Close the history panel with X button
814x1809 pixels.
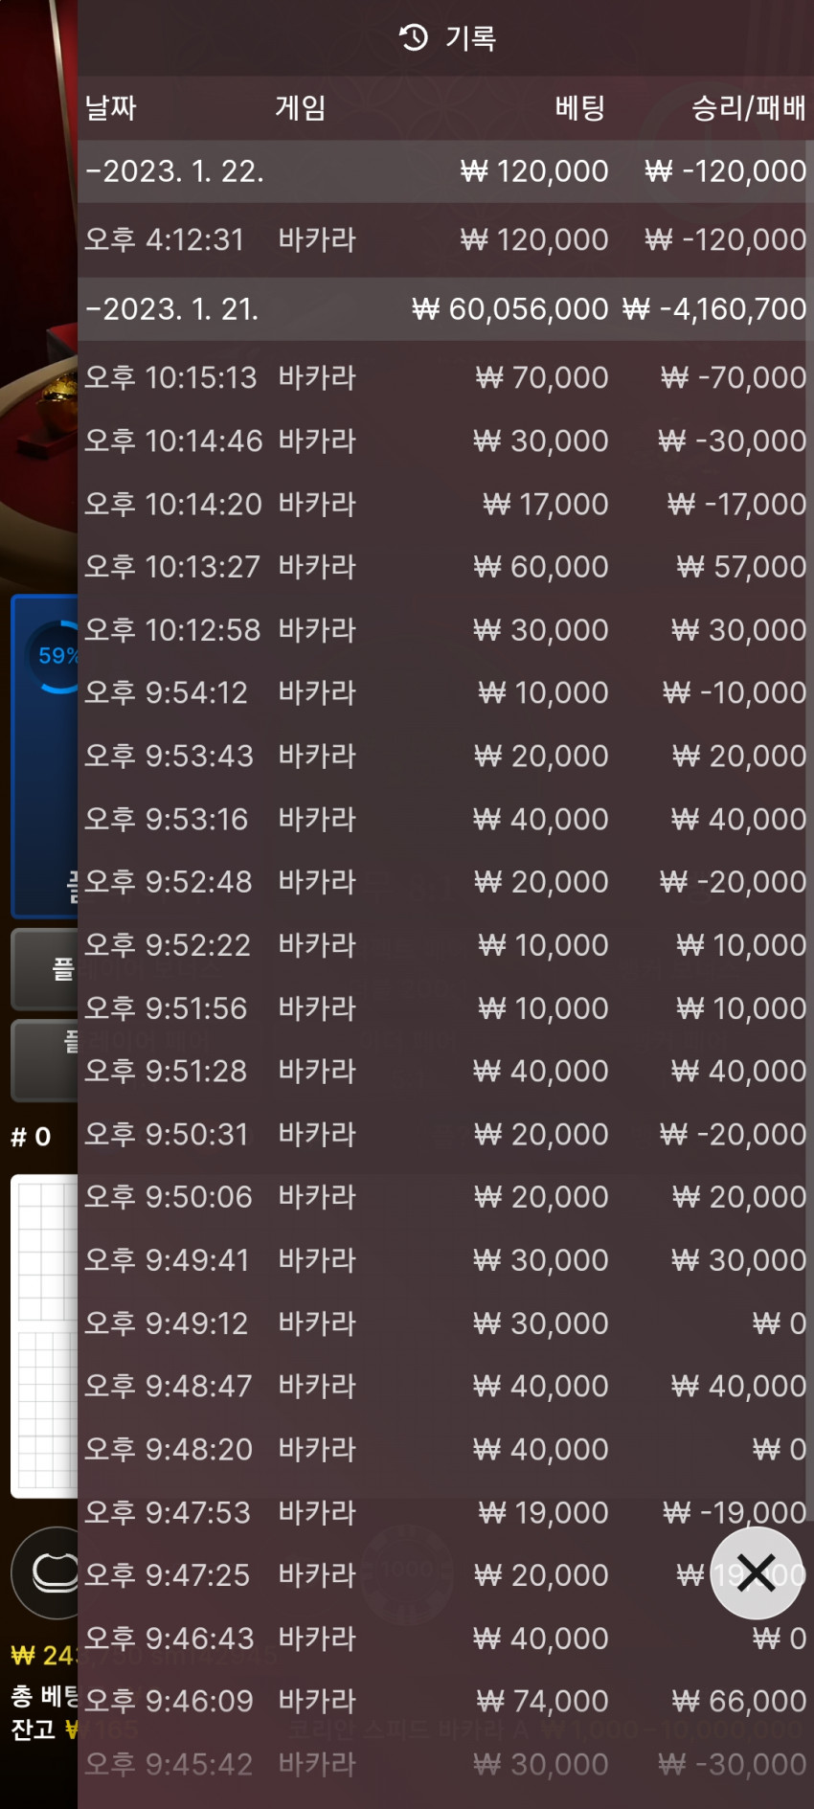[x=757, y=1572]
